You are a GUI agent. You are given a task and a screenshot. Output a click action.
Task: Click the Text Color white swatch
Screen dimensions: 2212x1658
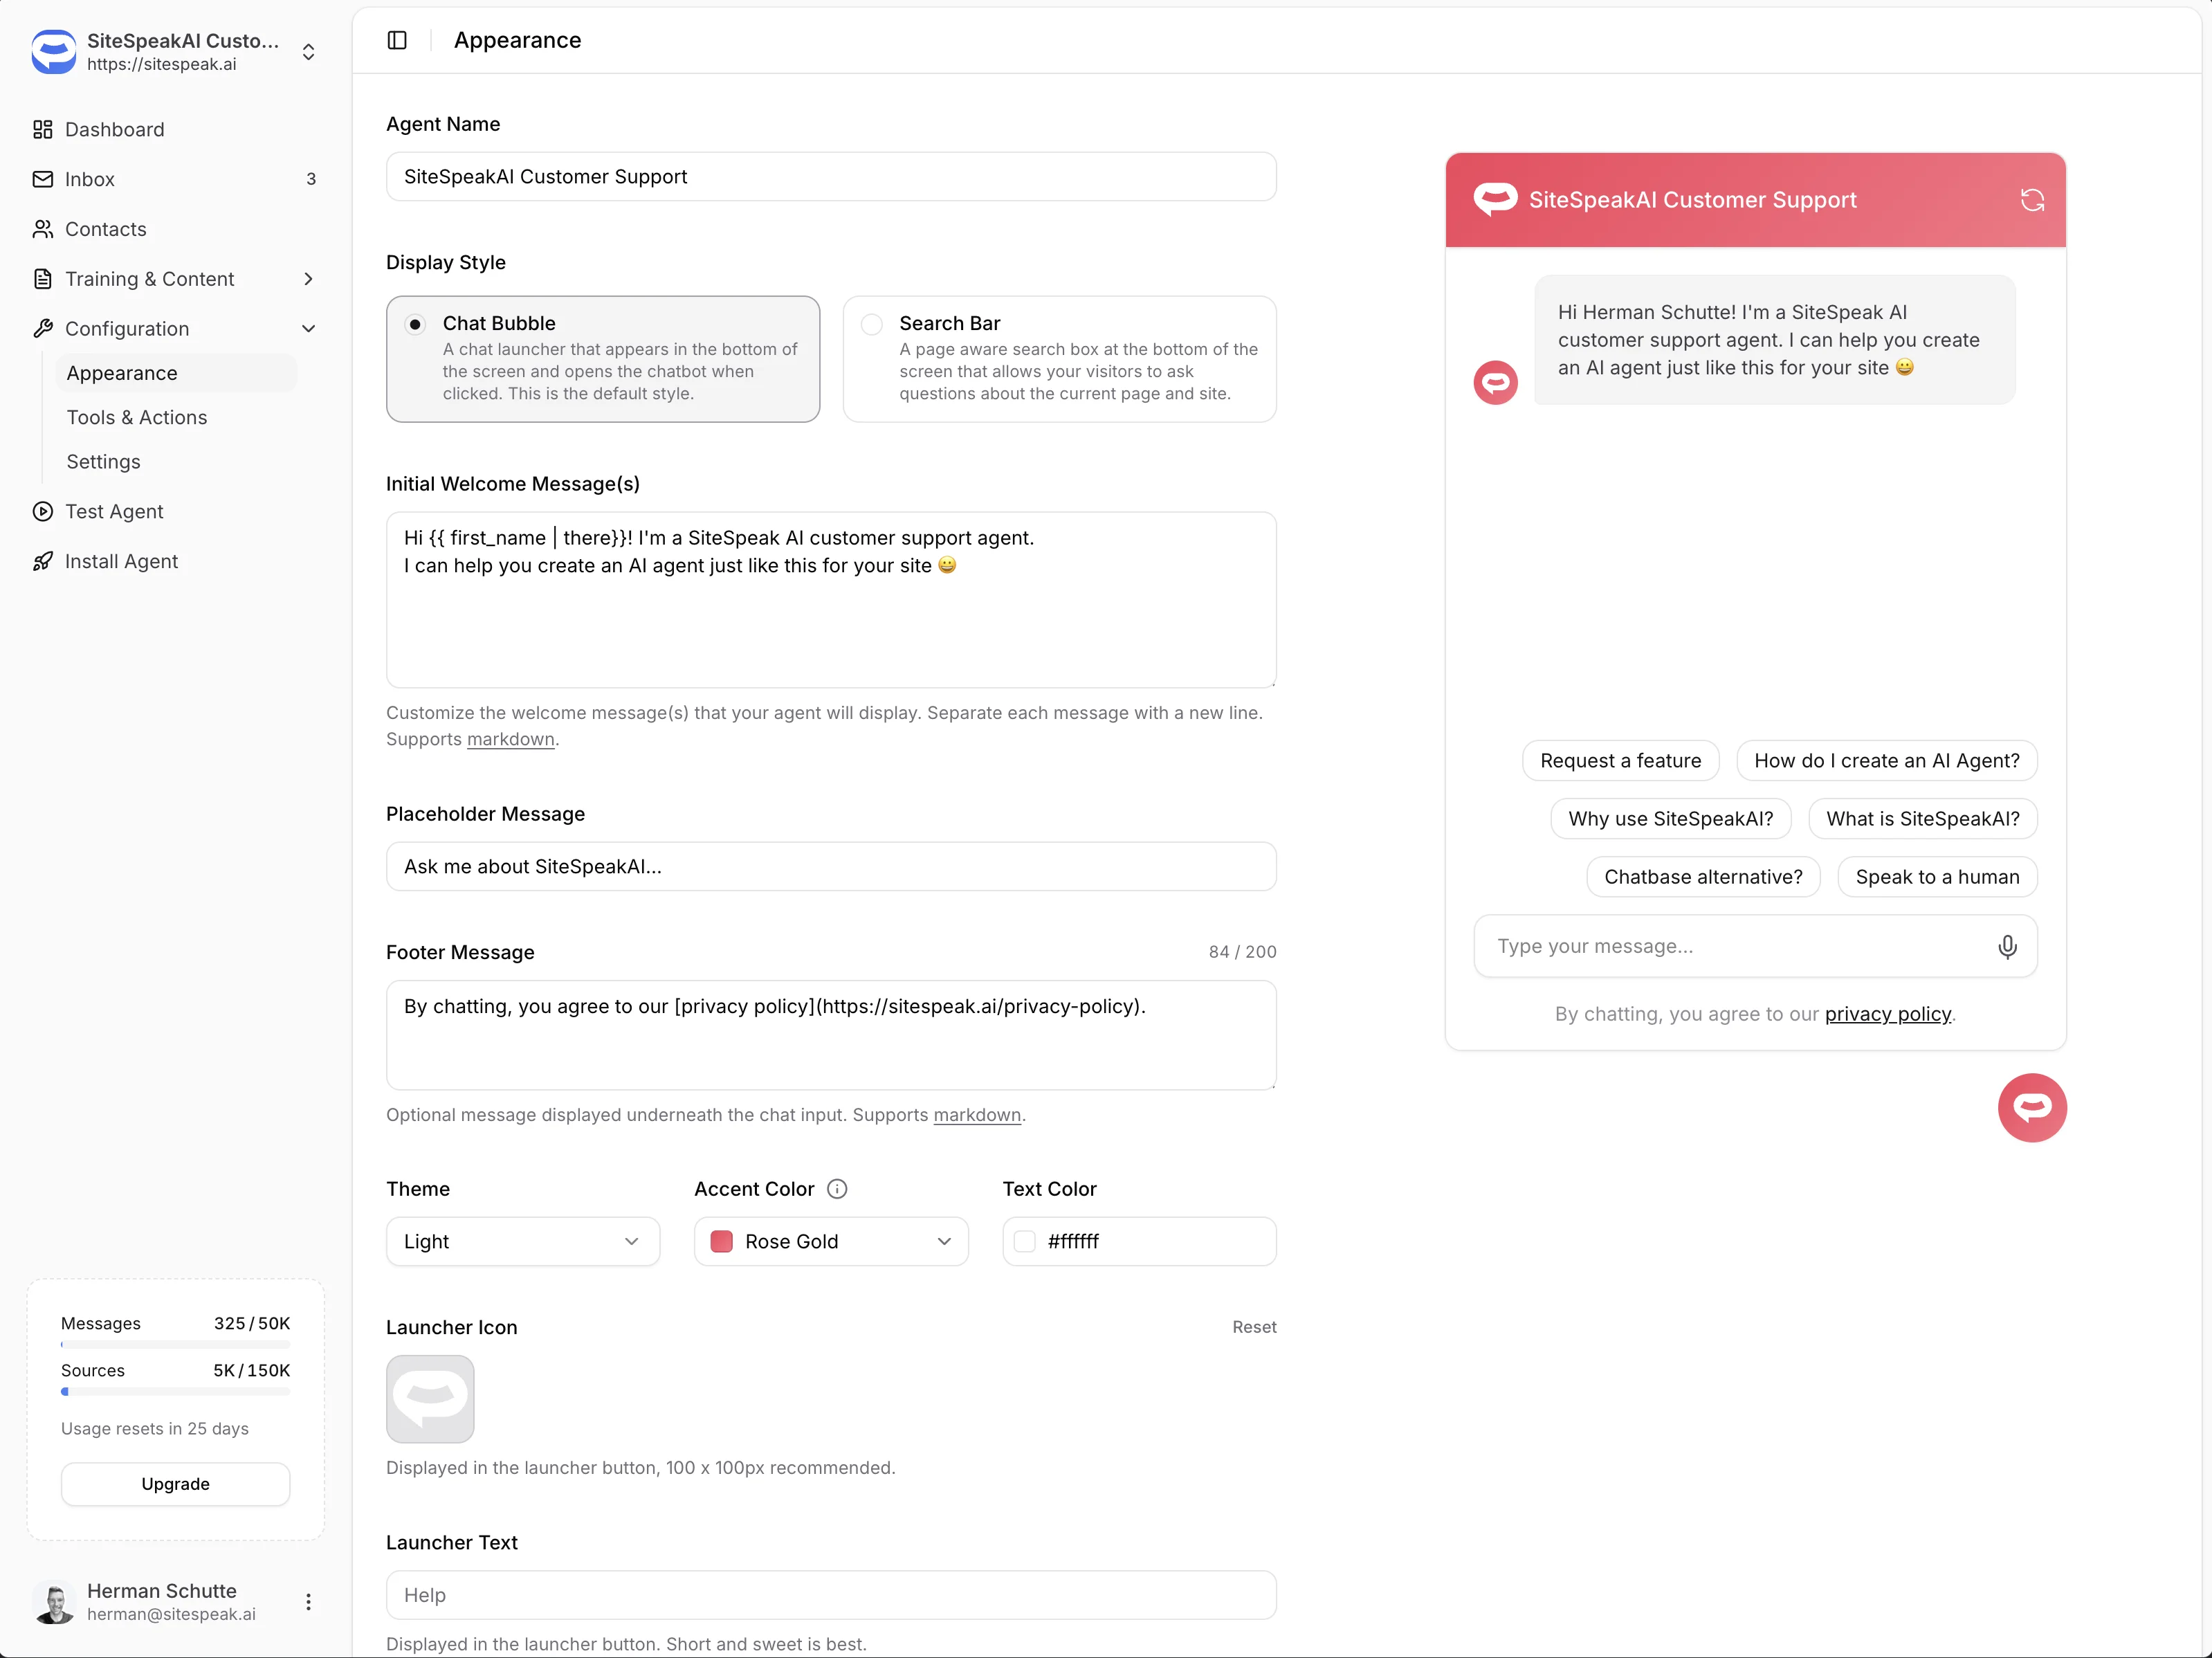[1024, 1241]
